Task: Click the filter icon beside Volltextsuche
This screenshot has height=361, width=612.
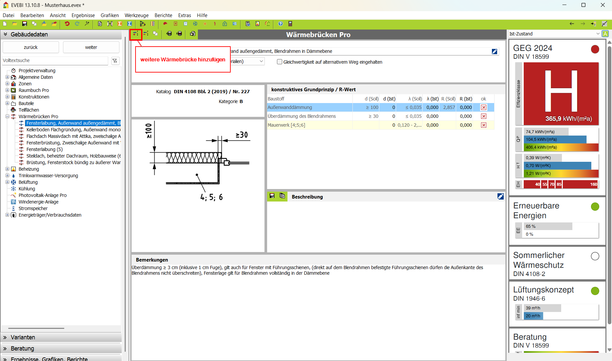Action: [x=115, y=61]
